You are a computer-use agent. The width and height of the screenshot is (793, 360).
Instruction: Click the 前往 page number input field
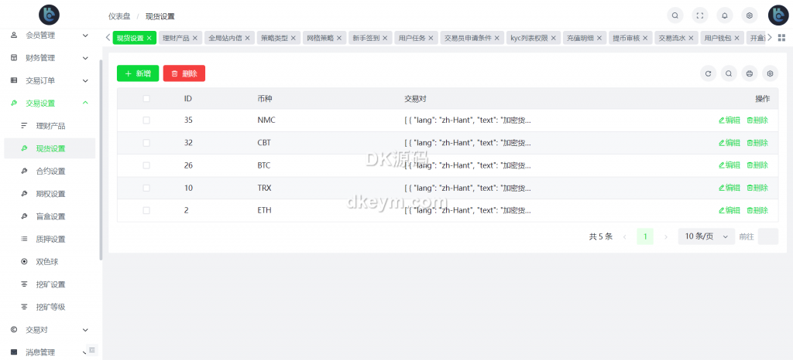(767, 236)
